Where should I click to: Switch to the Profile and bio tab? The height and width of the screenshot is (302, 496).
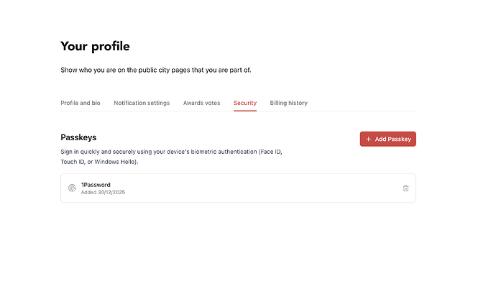point(81,103)
